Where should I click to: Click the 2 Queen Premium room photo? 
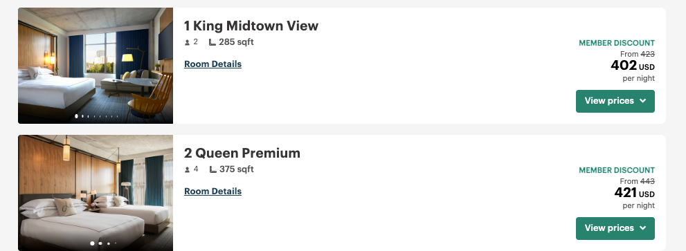tap(96, 193)
